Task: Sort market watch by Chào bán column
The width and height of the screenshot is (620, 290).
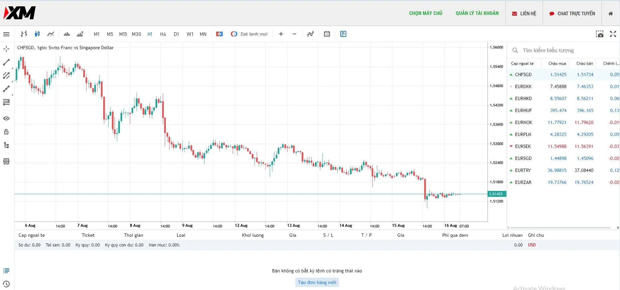Action: coord(585,64)
